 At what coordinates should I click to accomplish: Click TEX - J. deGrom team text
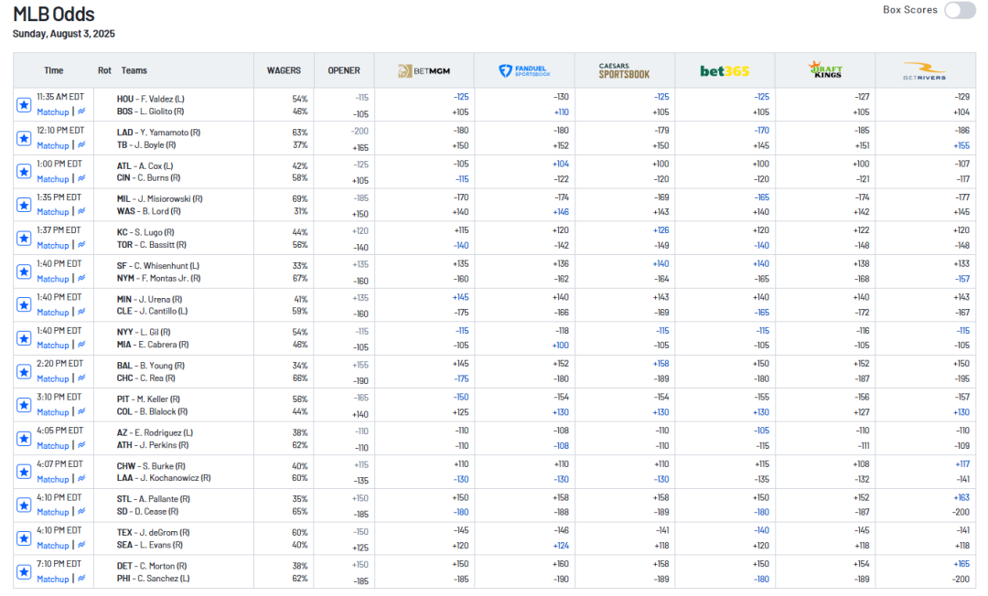[153, 532]
